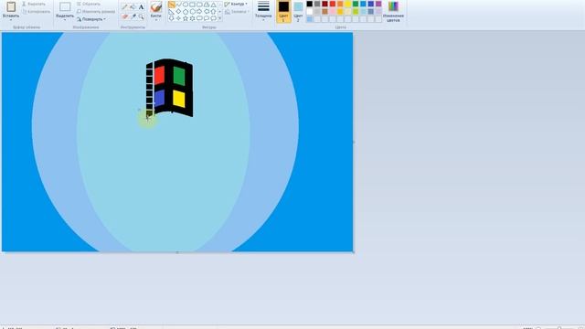Viewport: 585px width, 329px height.
Task: Click the Копировать (Copy) button
Action: pos(37,12)
